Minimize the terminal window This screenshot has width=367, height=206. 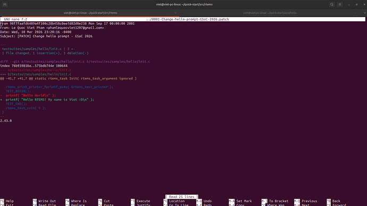[x=349, y=4]
